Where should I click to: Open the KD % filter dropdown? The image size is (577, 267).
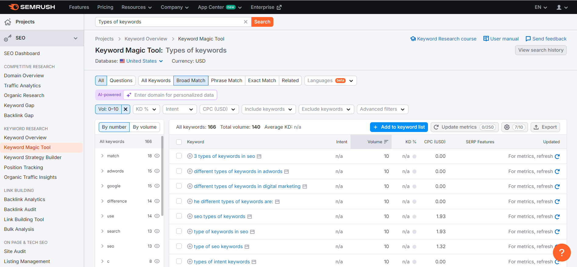click(x=146, y=109)
